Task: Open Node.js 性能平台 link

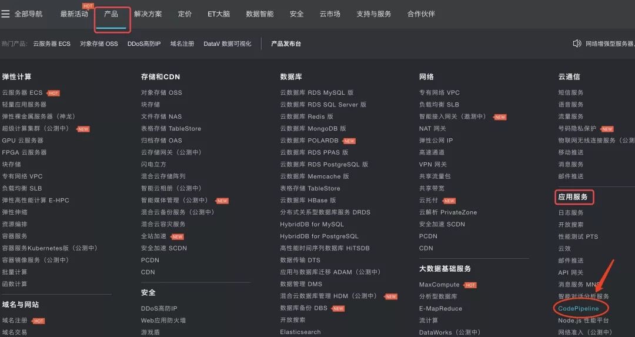Action: coord(583,320)
